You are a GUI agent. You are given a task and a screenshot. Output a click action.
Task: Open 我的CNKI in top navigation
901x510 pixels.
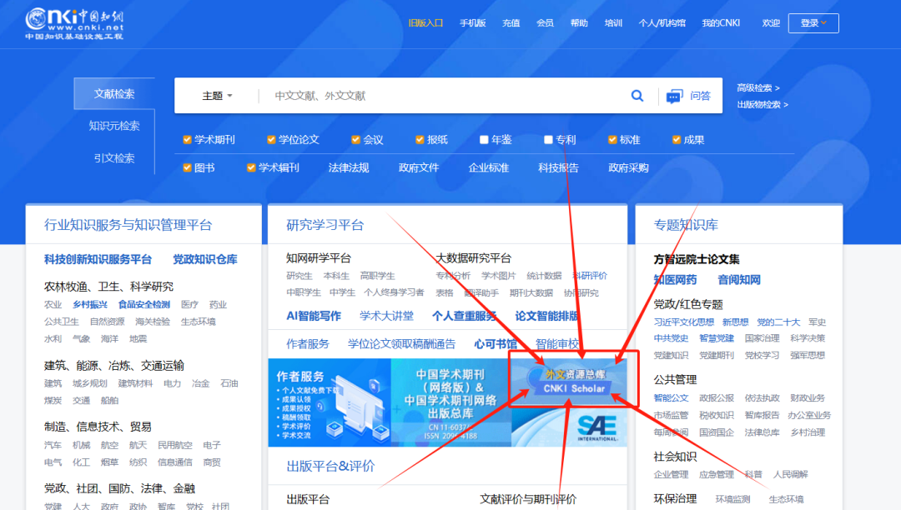pyautogui.click(x=721, y=23)
